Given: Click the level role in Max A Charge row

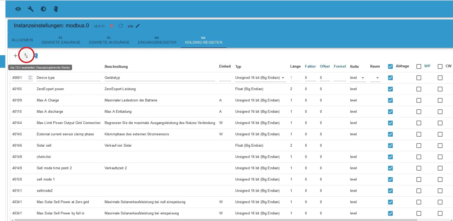Looking at the screenshot, I should pos(353,100).
